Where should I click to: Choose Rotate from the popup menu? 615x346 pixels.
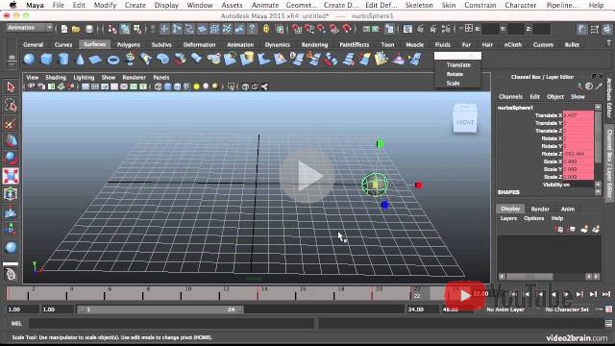click(455, 74)
